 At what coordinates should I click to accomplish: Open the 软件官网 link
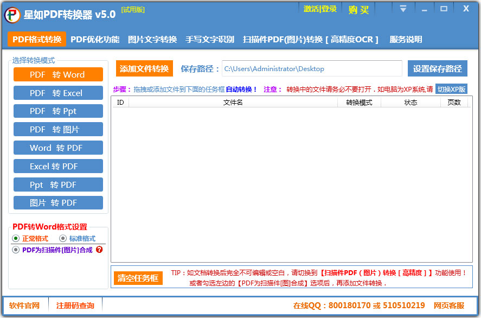point(24,306)
